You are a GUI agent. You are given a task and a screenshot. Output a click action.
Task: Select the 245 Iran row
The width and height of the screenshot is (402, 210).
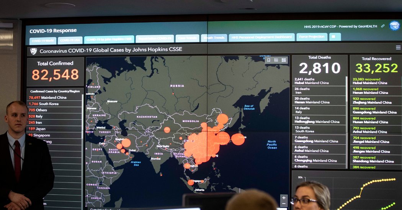coord(54,123)
